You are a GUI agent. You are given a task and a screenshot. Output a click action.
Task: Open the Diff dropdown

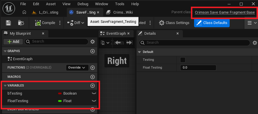pyautogui.click(x=76, y=23)
